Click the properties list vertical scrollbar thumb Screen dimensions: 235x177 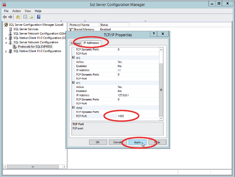tap(161, 89)
